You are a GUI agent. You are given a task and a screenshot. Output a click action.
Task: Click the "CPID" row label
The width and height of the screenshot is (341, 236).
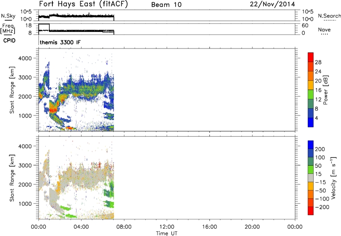[9, 40]
